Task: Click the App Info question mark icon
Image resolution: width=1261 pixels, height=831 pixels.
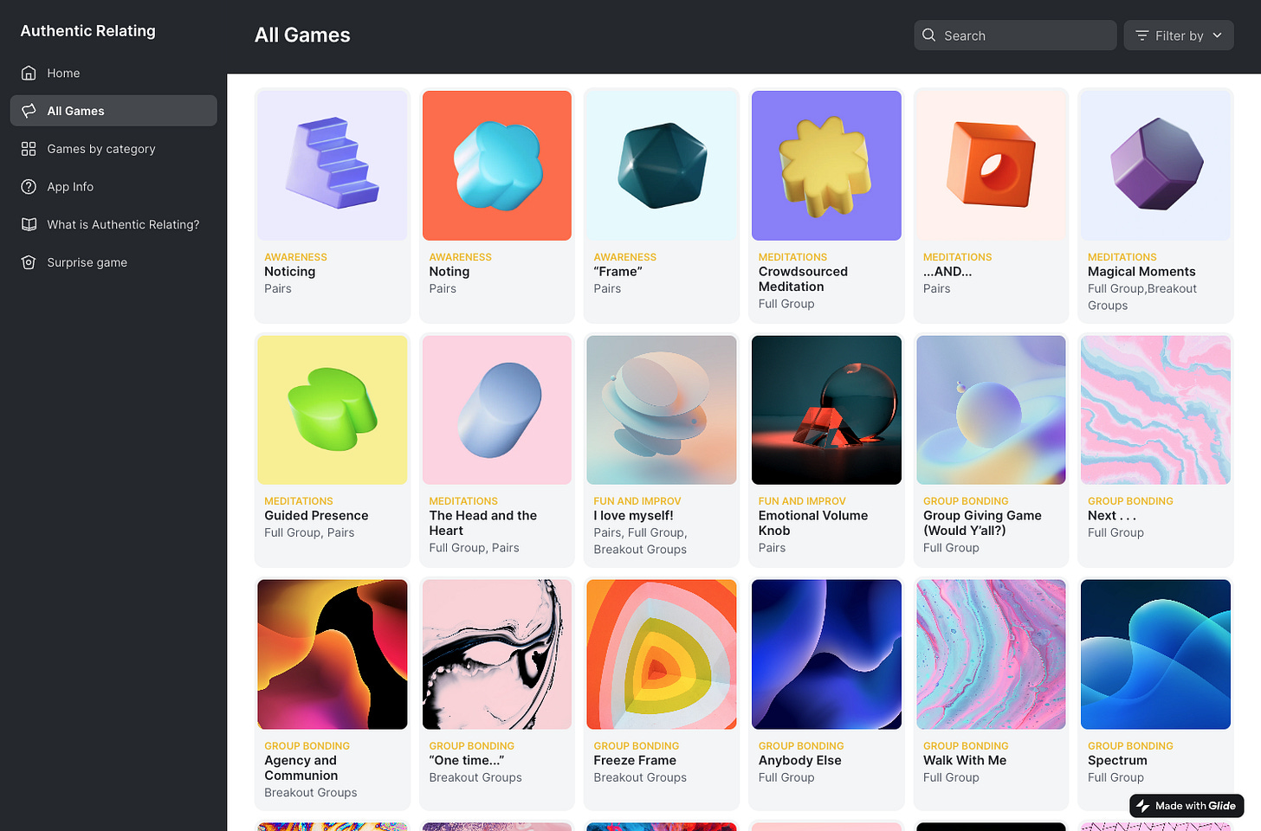Action: (29, 186)
